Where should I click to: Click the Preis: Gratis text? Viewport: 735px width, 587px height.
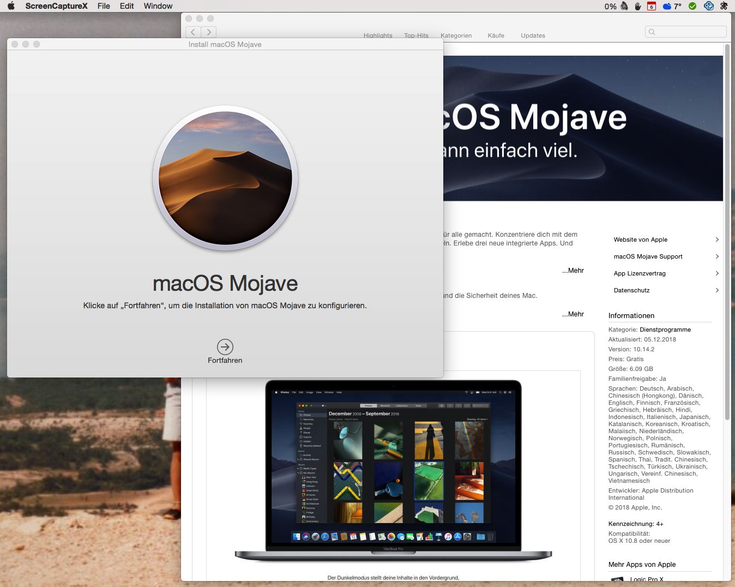pyautogui.click(x=626, y=359)
